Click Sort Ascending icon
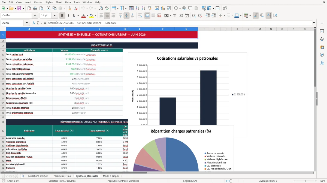Viewport: 327px width, 183px height. [137, 8]
